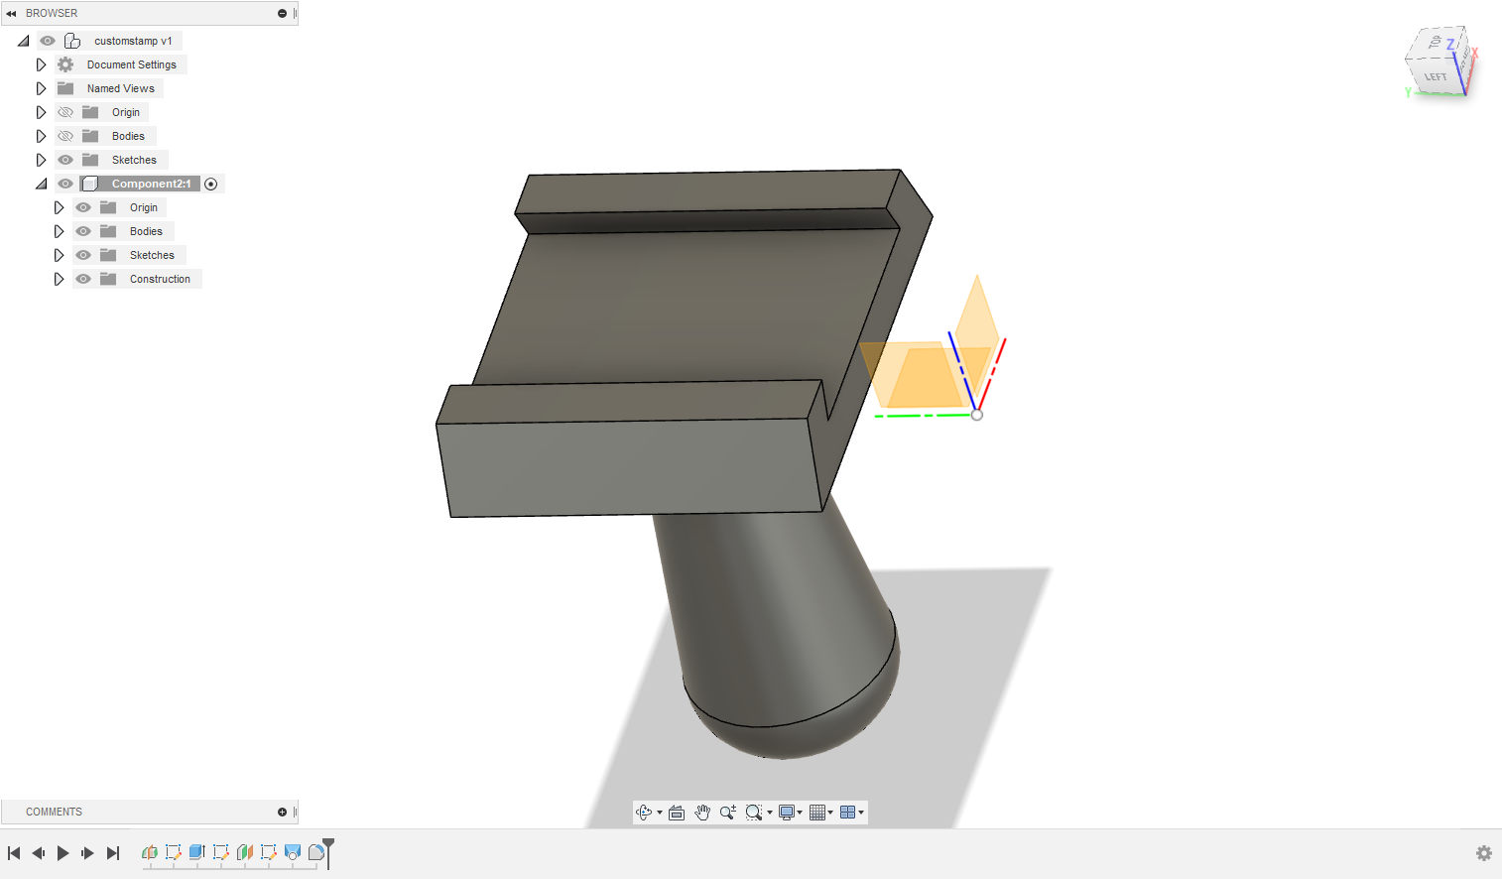Step forward one timeline feature

click(x=87, y=853)
